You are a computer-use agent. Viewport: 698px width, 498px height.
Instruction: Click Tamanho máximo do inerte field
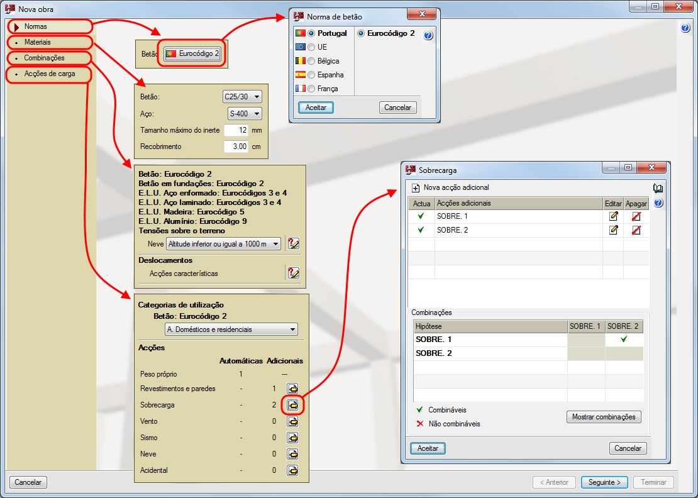pos(236,130)
